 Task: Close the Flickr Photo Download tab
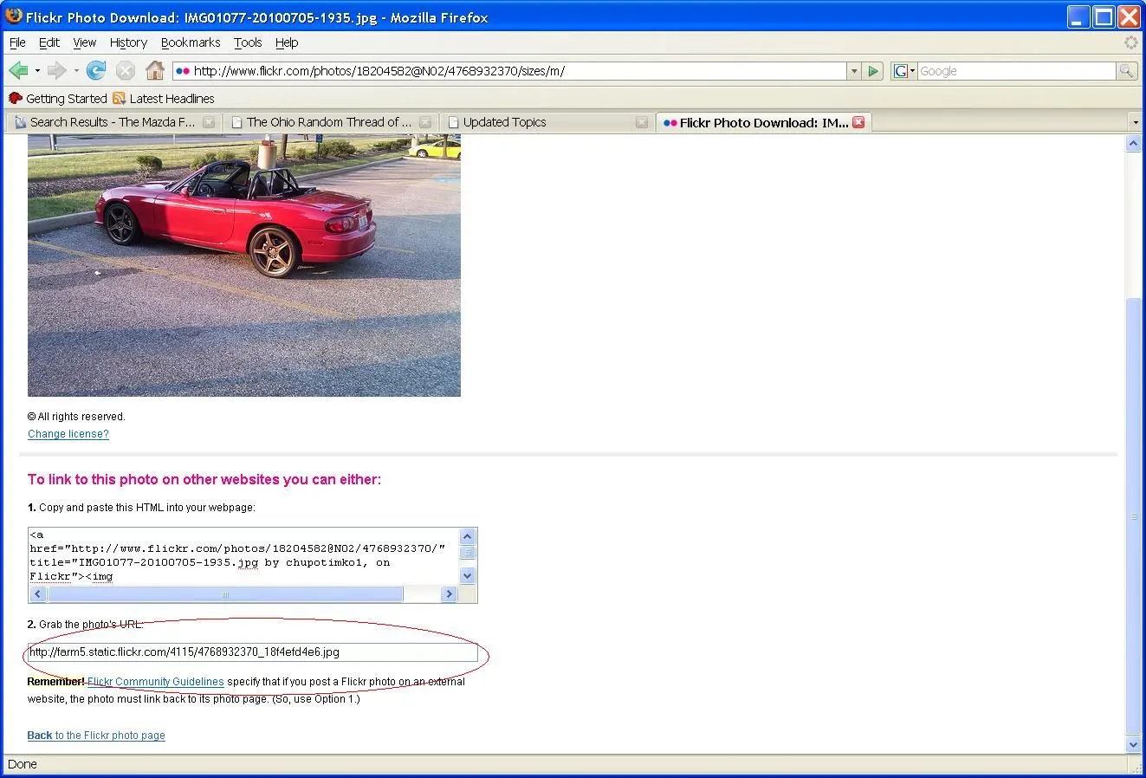click(x=858, y=122)
